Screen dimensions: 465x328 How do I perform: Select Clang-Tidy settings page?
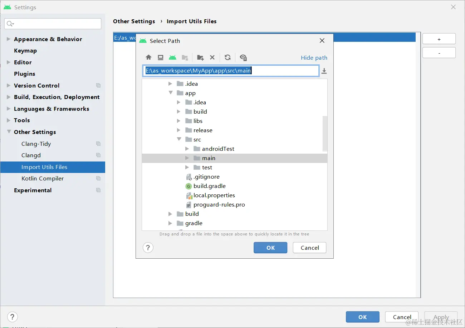point(36,144)
